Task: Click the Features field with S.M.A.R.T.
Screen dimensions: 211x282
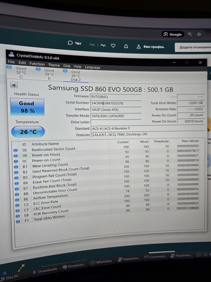Action: tap(148, 134)
